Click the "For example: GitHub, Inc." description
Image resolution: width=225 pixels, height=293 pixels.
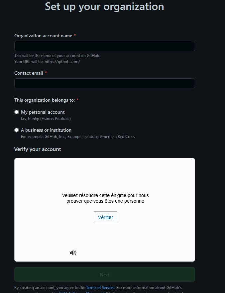(x=78, y=137)
